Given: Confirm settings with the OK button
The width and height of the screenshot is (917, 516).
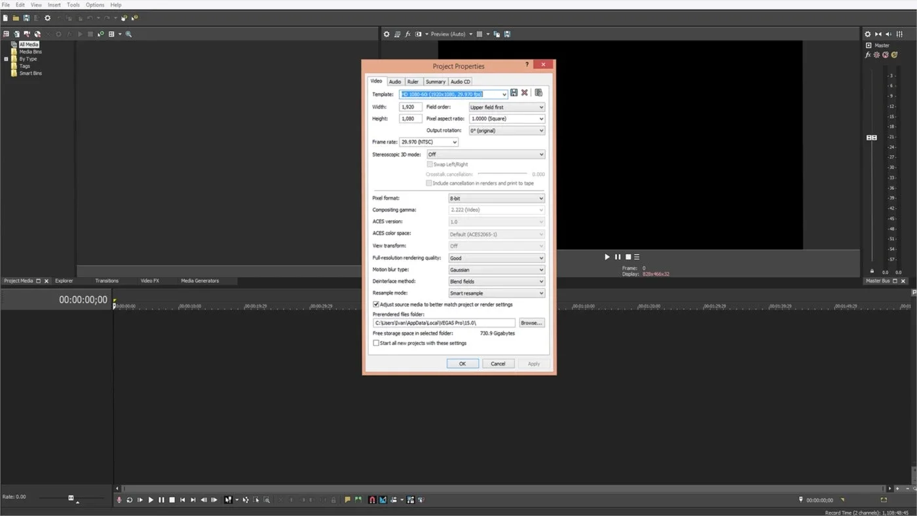Looking at the screenshot, I should tap(462, 363).
